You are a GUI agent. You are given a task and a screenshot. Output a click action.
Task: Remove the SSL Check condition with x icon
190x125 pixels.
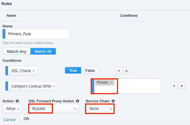point(127,71)
